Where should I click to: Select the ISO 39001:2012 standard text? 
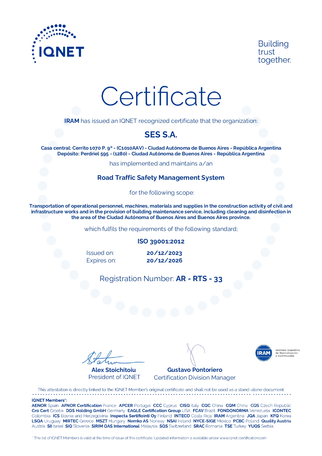pos(161,241)
